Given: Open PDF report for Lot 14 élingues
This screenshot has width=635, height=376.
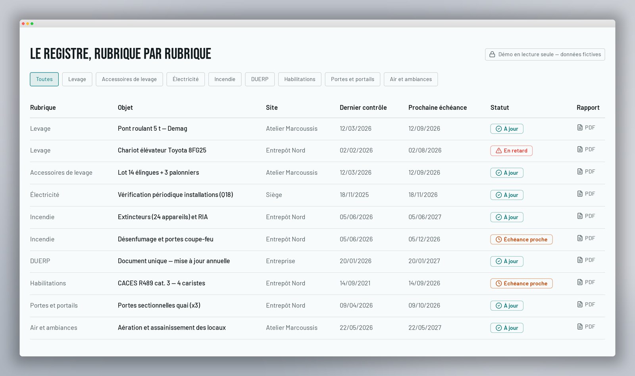Looking at the screenshot, I should tap(586, 172).
